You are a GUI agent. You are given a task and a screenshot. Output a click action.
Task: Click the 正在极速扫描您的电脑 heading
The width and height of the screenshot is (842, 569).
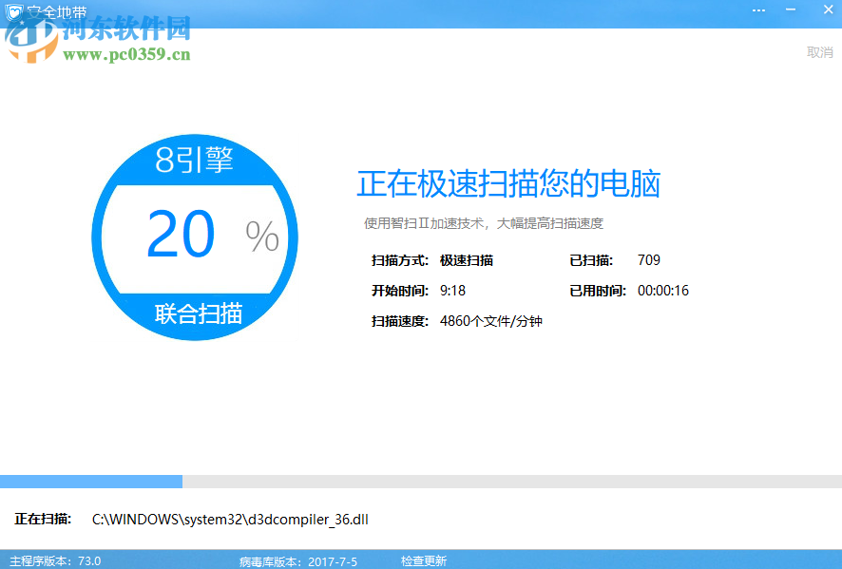(x=506, y=184)
